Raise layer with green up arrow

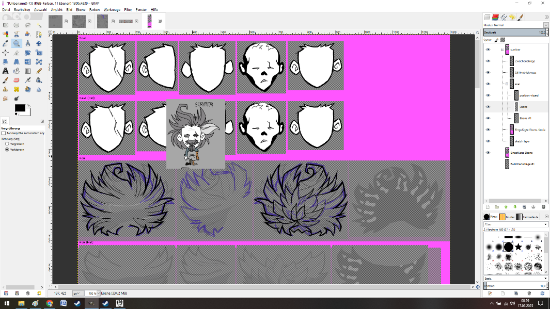click(506, 207)
